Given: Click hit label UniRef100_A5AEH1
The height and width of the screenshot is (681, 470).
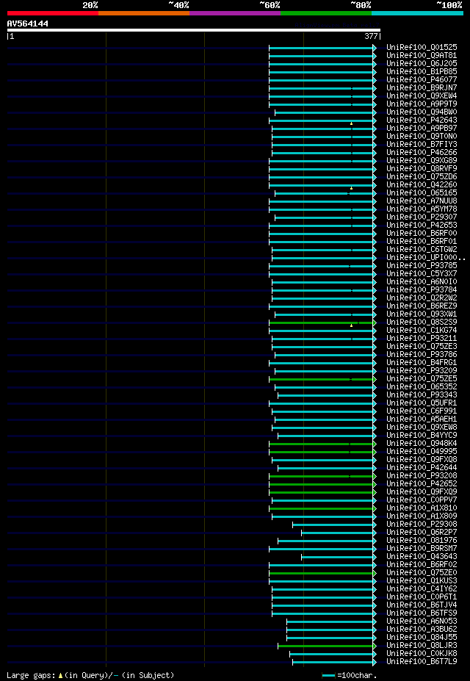Looking at the screenshot, I should pos(422,419).
